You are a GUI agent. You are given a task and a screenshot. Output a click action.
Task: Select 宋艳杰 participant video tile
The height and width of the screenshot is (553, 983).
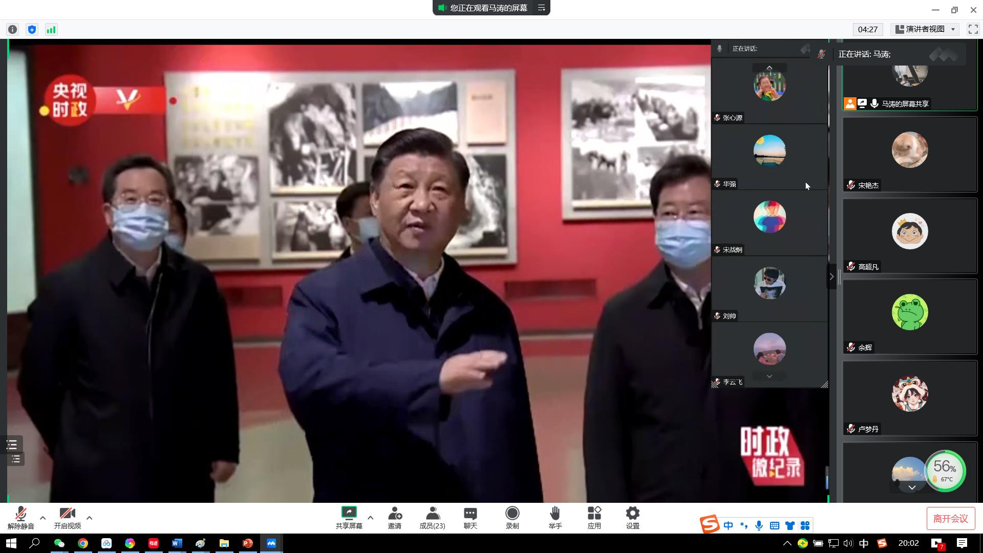click(x=910, y=155)
